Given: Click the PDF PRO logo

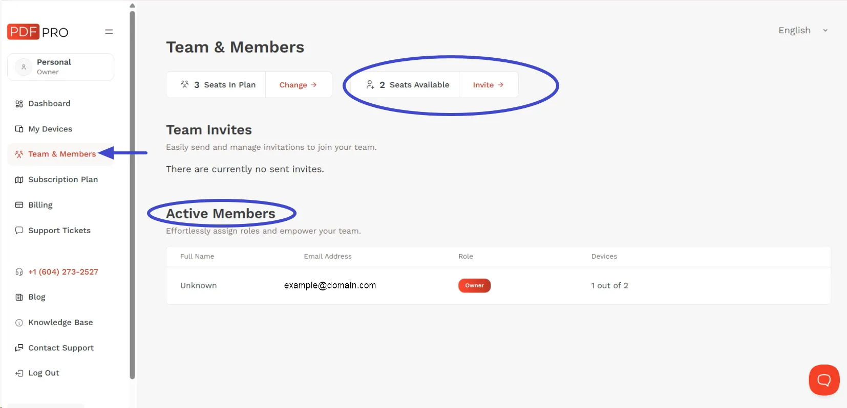Looking at the screenshot, I should coord(38,32).
